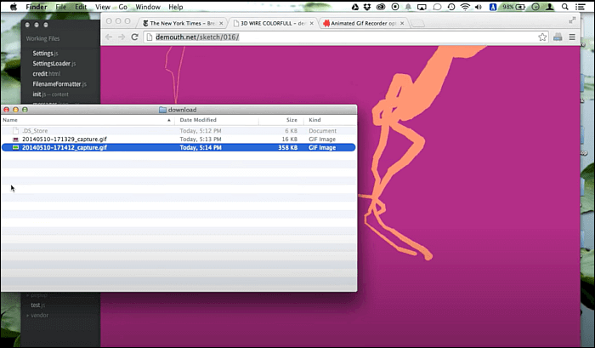Switch to The New York Times tab
Image resolution: width=595 pixels, height=348 pixels.
click(183, 23)
